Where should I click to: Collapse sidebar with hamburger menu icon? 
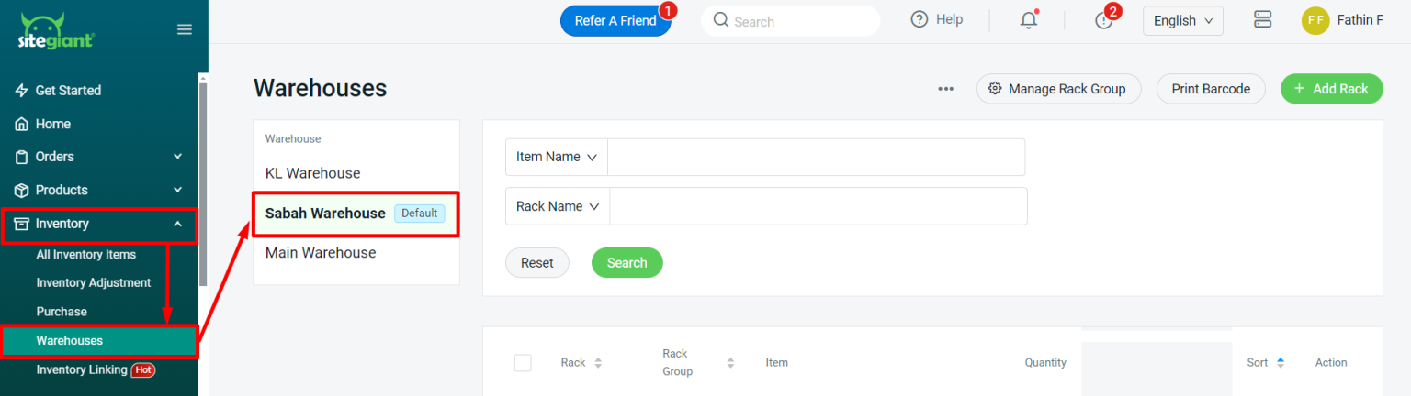185,29
